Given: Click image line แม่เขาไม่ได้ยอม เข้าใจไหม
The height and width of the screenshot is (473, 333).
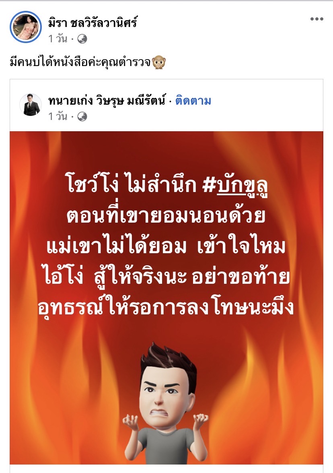Looking at the screenshot, I should [166, 246].
